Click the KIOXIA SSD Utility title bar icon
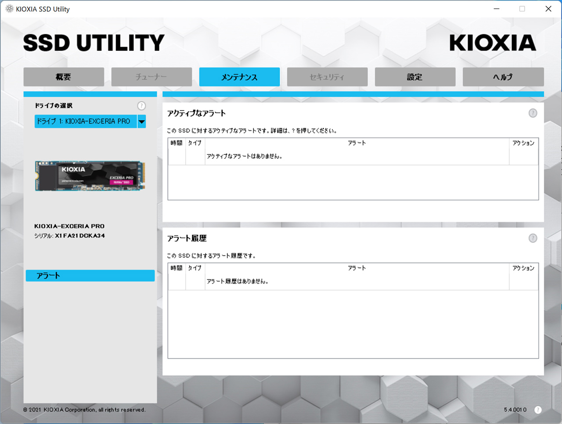 pos(9,9)
